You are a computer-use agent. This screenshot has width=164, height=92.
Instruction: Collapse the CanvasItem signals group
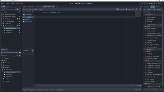[x=144, y=49]
